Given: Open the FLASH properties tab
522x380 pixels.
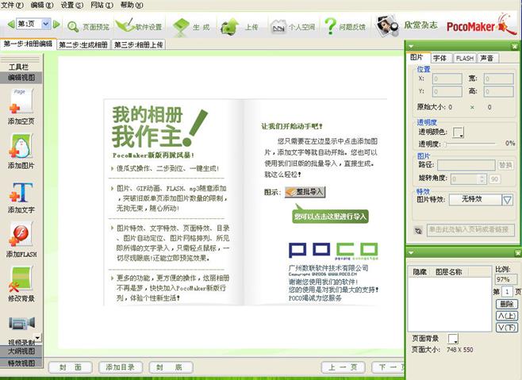Looking at the screenshot, I should 465,58.
